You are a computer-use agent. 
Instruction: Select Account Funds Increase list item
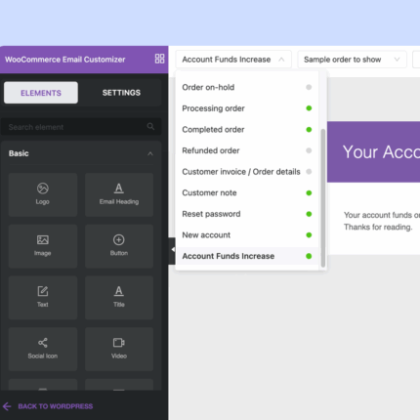tap(247, 256)
